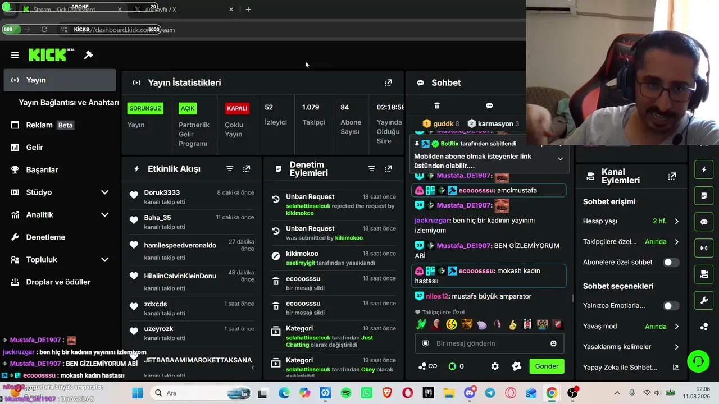The height and width of the screenshot is (404, 719).
Task: Open Başarılar in the sidebar
Action: click(60, 170)
